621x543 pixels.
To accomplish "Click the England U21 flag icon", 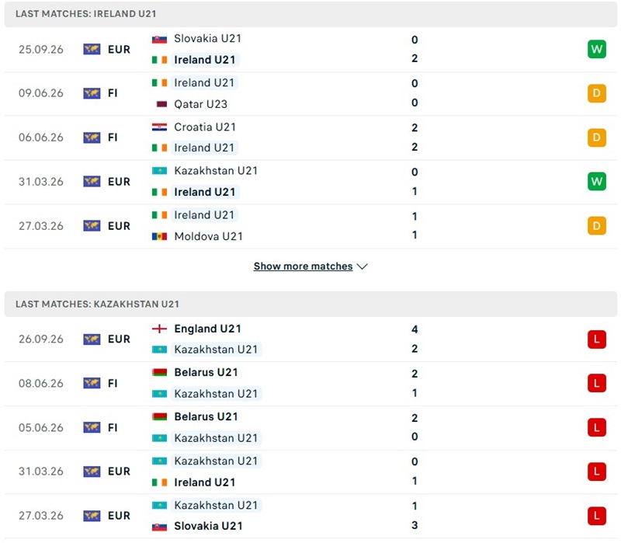I will click(159, 329).
